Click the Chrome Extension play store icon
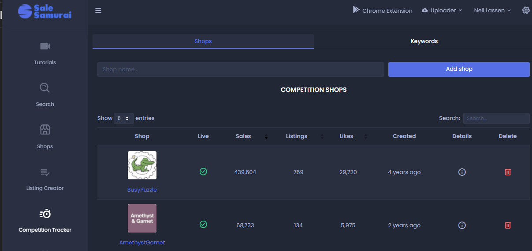 (356, 10)
